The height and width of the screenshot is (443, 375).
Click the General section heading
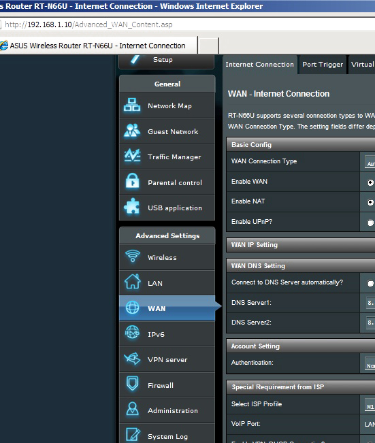pyautogui.click(x=167, y=84)
